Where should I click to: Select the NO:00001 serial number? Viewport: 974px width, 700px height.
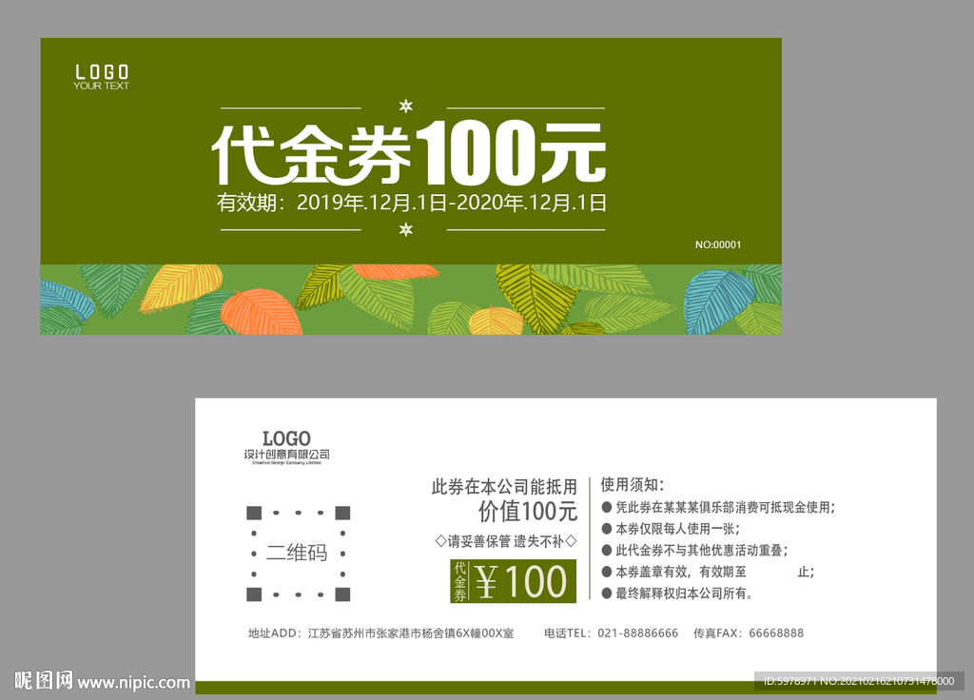pyautogui.click(x=718, y=245)
